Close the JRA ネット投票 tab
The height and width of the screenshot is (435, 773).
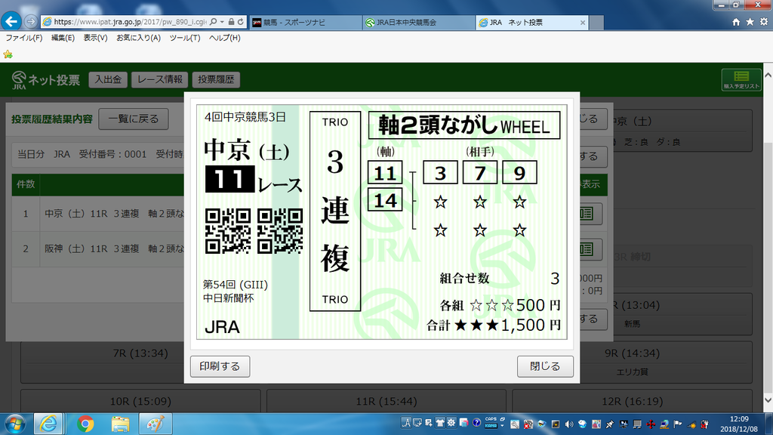point(582,22)
